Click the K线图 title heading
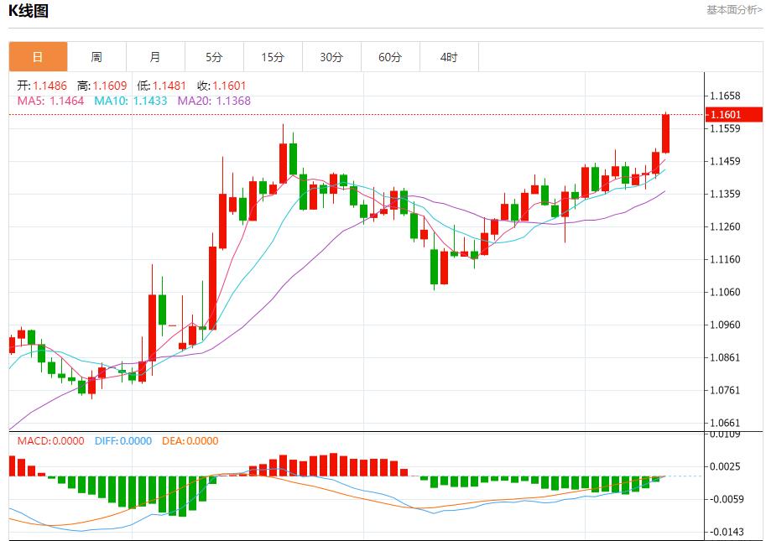Viewport: 766px width, 541px height. pos(29,11)
